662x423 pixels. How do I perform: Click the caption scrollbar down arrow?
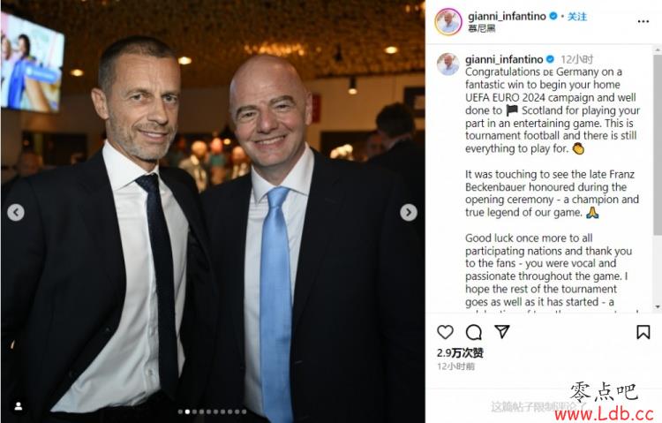(x=658, y=306)
